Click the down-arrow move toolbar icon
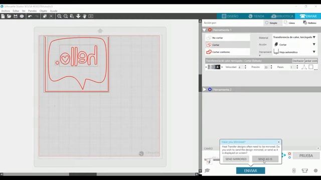Screen dimensions: 321x180 point(78,16)
